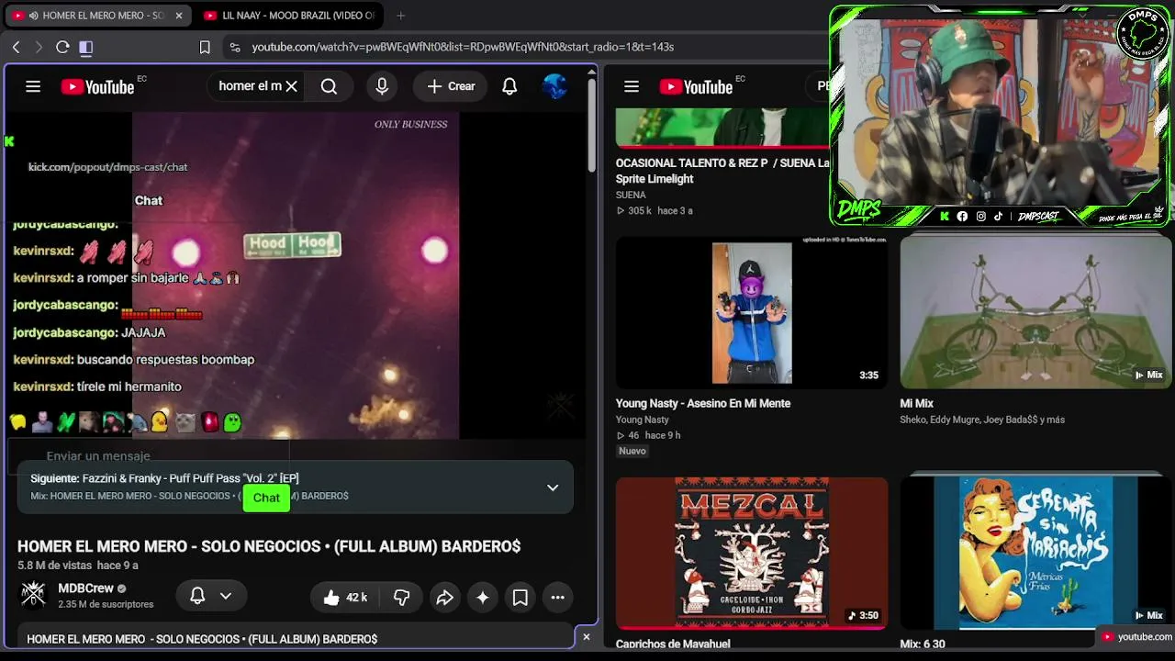
Task: Run the YouTube search with magnifier button
Action: (x=329, y=86)
